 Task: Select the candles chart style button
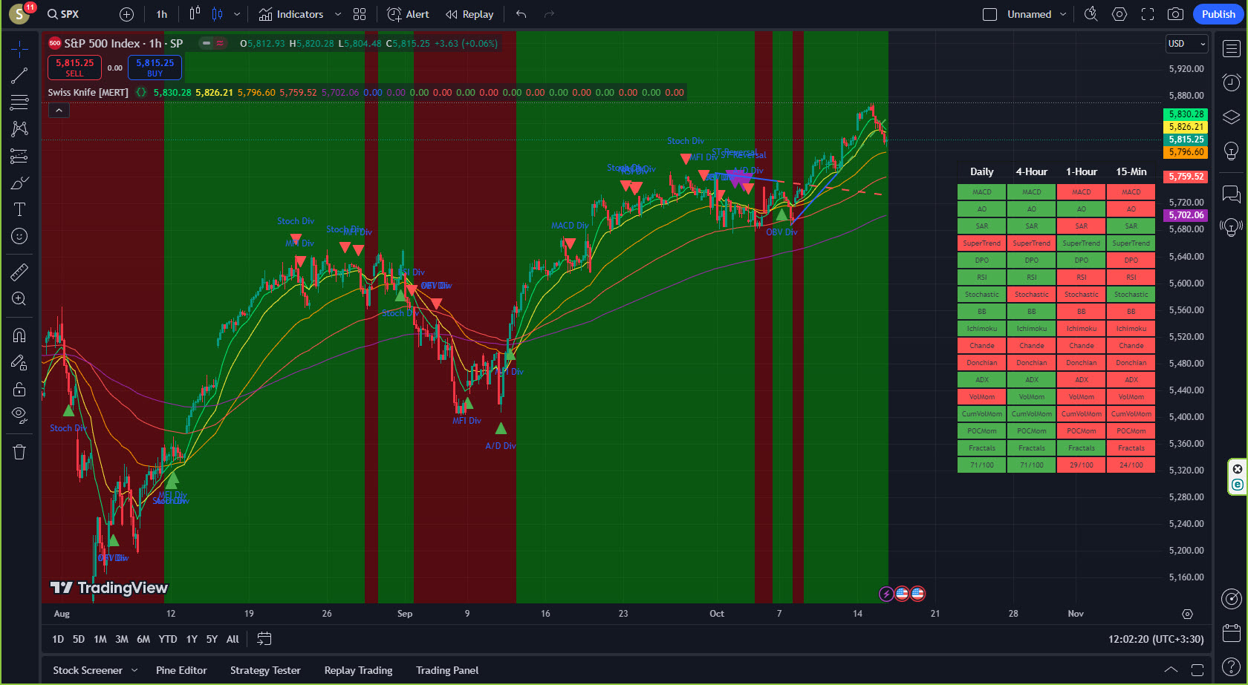[x=217, y=14]
